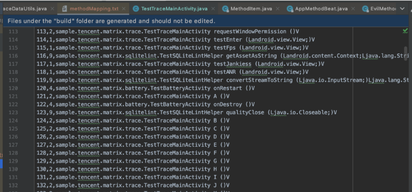The image size is (412, 192).
Task: Close the MethodItem.java tab
Action: tap(278, 9)
